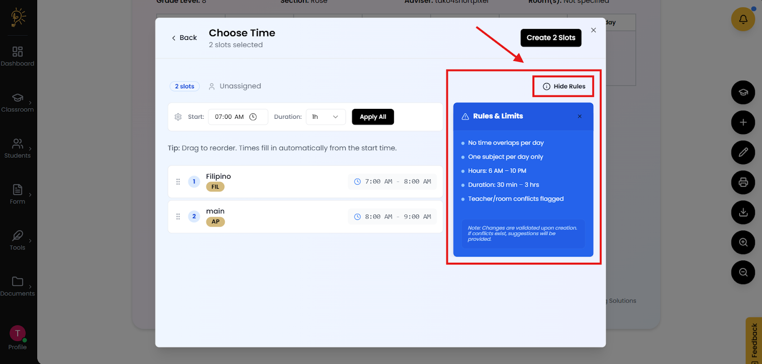
Task: Expand the Students sidebar menu
Action: coord(18,148)
